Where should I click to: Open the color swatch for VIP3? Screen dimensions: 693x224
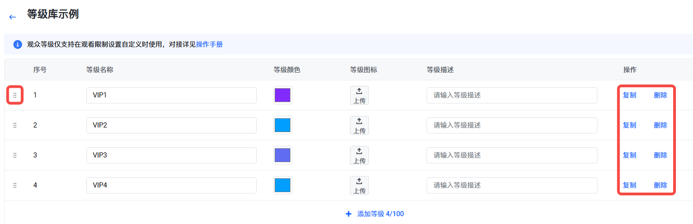click(283, 155)
